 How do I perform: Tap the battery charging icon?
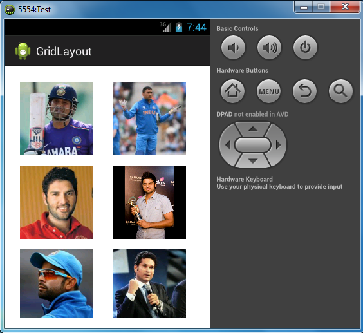[179, 27]
